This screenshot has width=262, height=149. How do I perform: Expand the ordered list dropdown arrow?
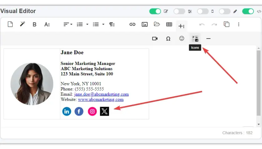point(87,25)
